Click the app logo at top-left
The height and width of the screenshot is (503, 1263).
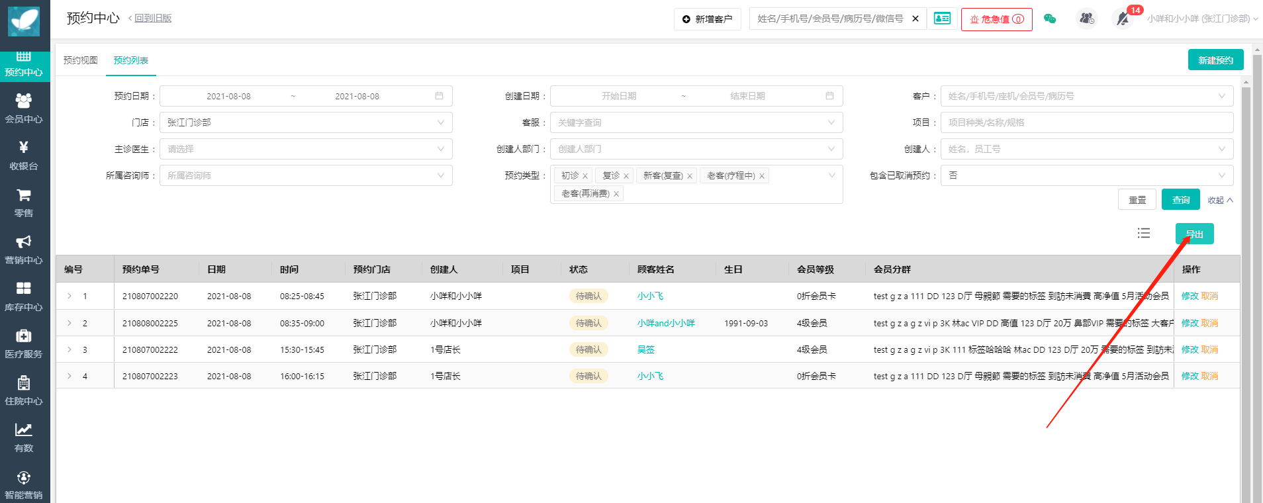coord(24,21)
